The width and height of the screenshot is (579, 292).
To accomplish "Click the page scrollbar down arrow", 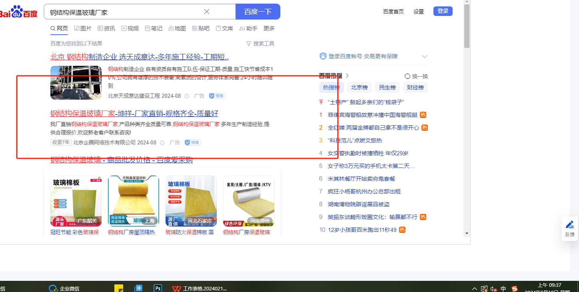I will (x=467, y=233).
